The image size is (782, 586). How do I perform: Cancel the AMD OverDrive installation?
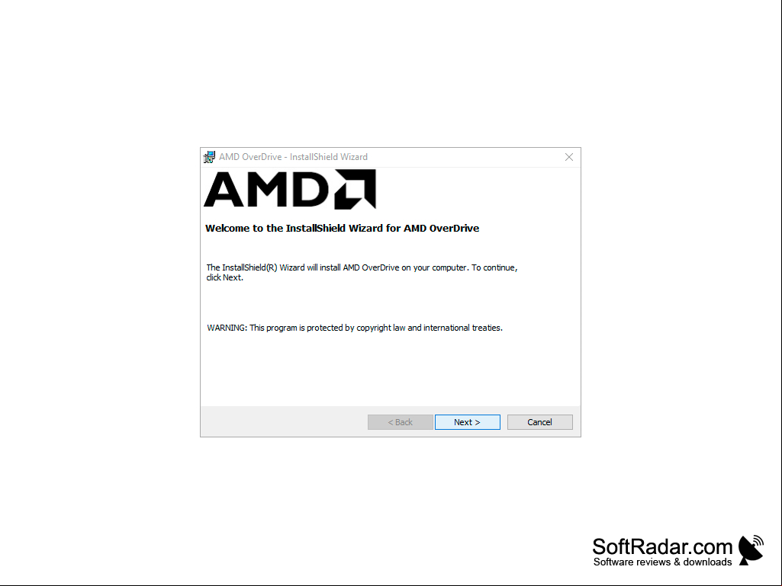tap(539, 422)
